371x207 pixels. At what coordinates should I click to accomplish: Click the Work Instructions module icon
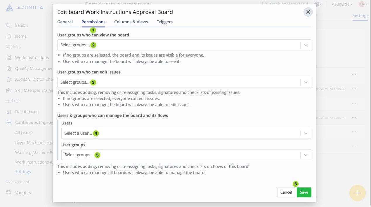(x=9, y=58)
